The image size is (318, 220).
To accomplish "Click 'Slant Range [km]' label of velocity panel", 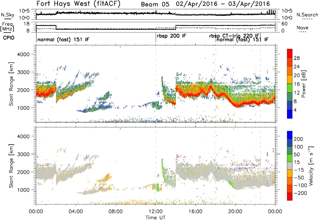I will coord(11,166).
